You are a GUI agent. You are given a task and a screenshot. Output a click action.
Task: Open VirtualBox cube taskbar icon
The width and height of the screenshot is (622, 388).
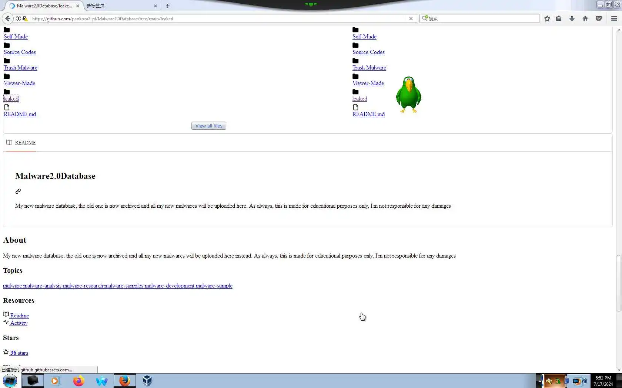[x=147, y=381]
